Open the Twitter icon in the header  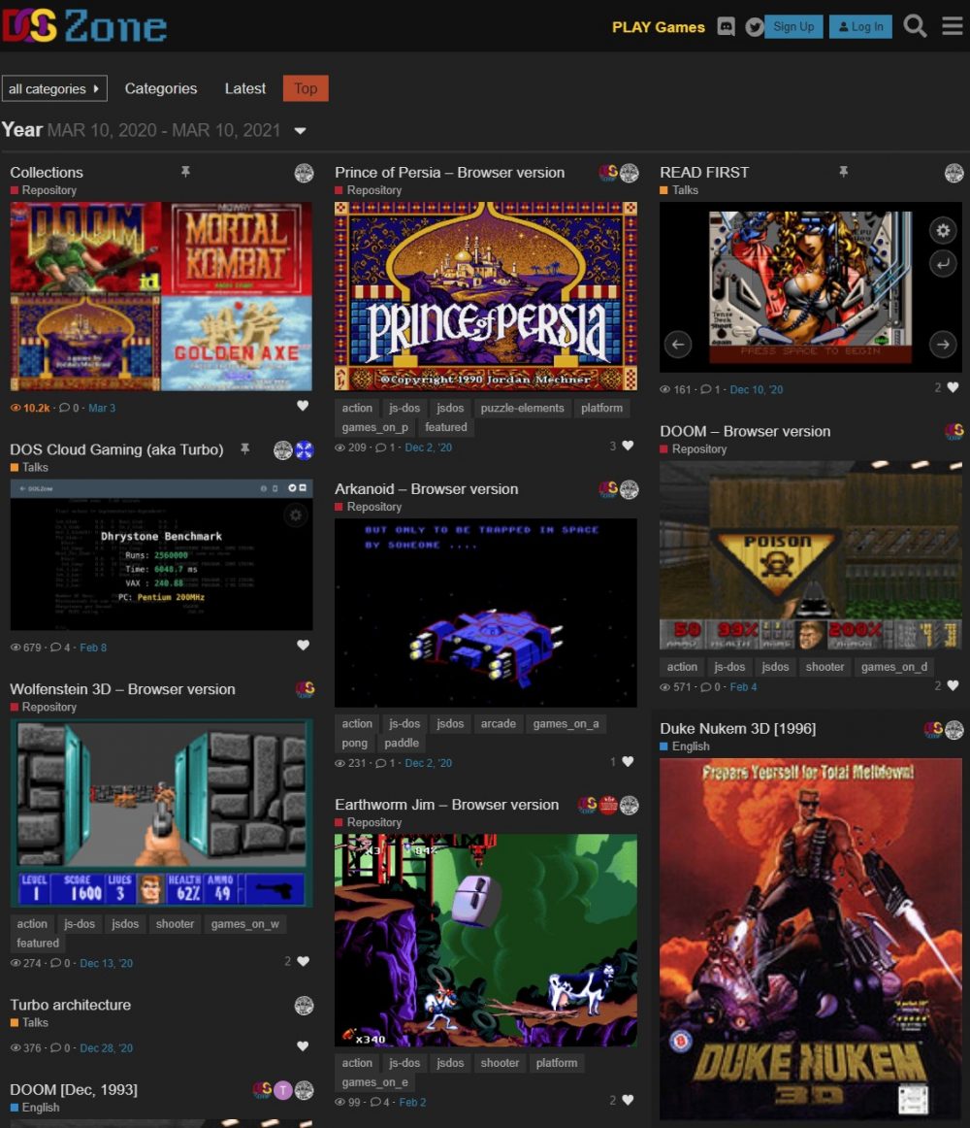click(754, 26)
